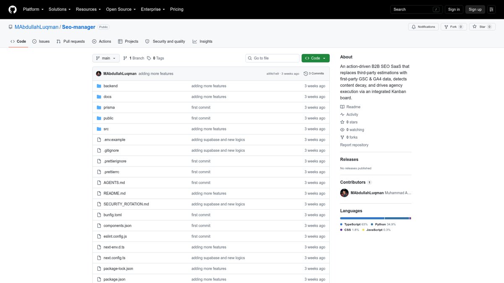Screen dimensions: 504x283
Task: Click the TypeScript 63% language entry
Action: pyautogui.click(x=354, y=224)
